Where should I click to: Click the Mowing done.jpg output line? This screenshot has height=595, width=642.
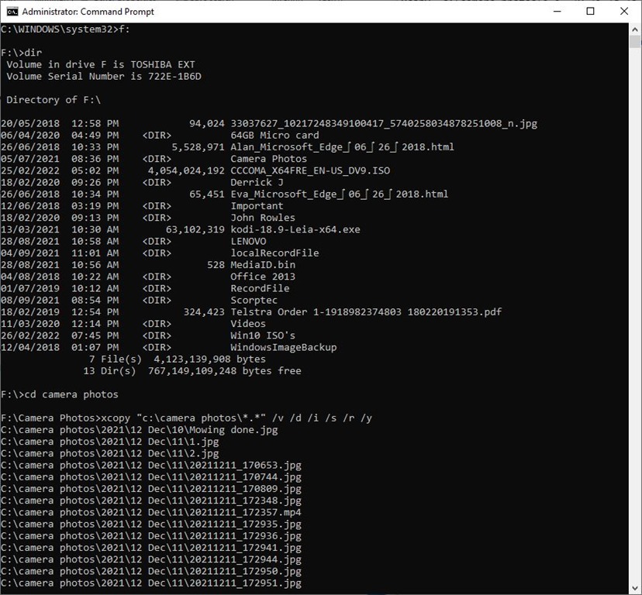point(140,429)
